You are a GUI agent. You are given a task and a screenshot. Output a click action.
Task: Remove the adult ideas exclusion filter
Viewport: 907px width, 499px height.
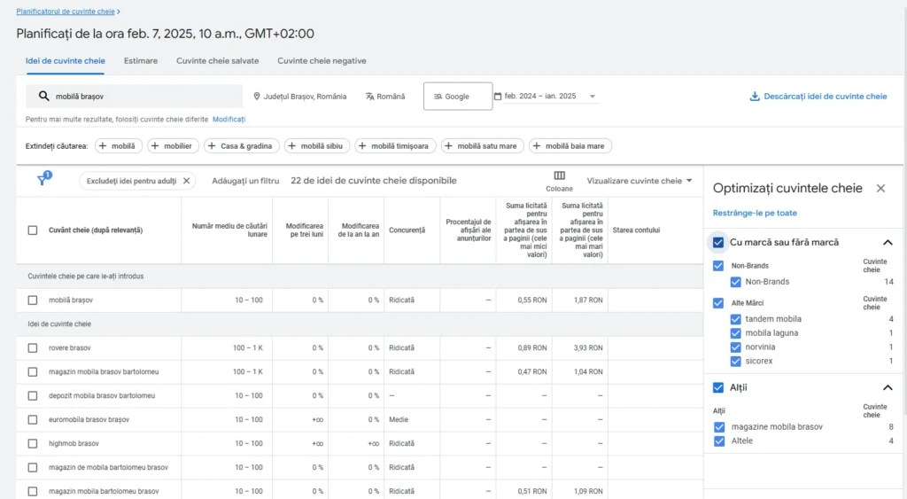[186, 181]
